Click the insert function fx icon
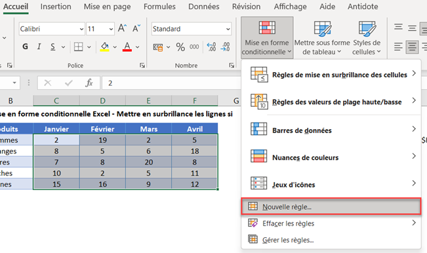The image size is (427, 253). (x=89, y=83)
